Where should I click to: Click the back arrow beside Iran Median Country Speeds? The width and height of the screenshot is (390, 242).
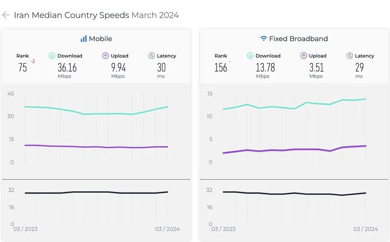click(x=6, y=15)
